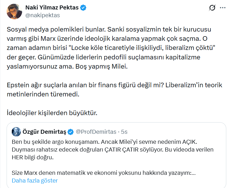
Task: Click quoted line starting "Size Marx denen"
Action: click(x=104, y=173)
